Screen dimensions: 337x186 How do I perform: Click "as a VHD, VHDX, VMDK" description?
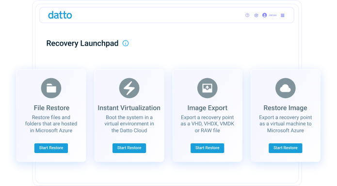tap(208, 124)
